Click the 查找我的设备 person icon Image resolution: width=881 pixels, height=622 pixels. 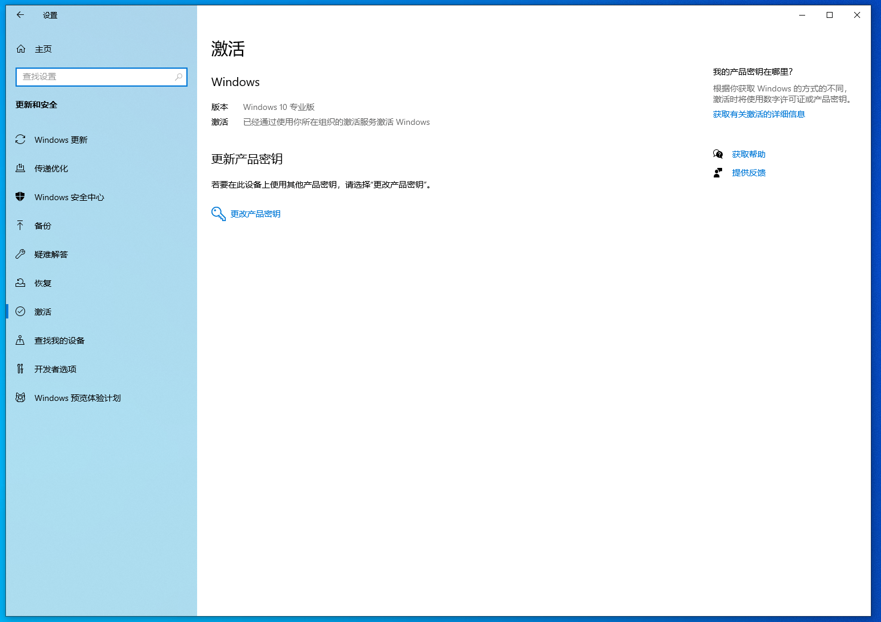pos(20,340)
